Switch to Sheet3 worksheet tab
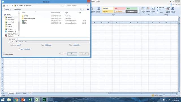Screen dimensions: 181x102 click(x=25, y=93)
